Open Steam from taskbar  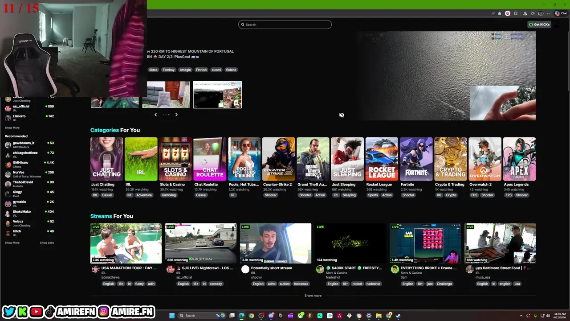point(398,316)
